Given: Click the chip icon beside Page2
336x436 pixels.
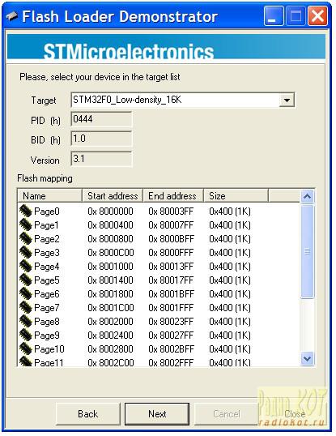Looking at the screenshot, I should tap(26, 238).
